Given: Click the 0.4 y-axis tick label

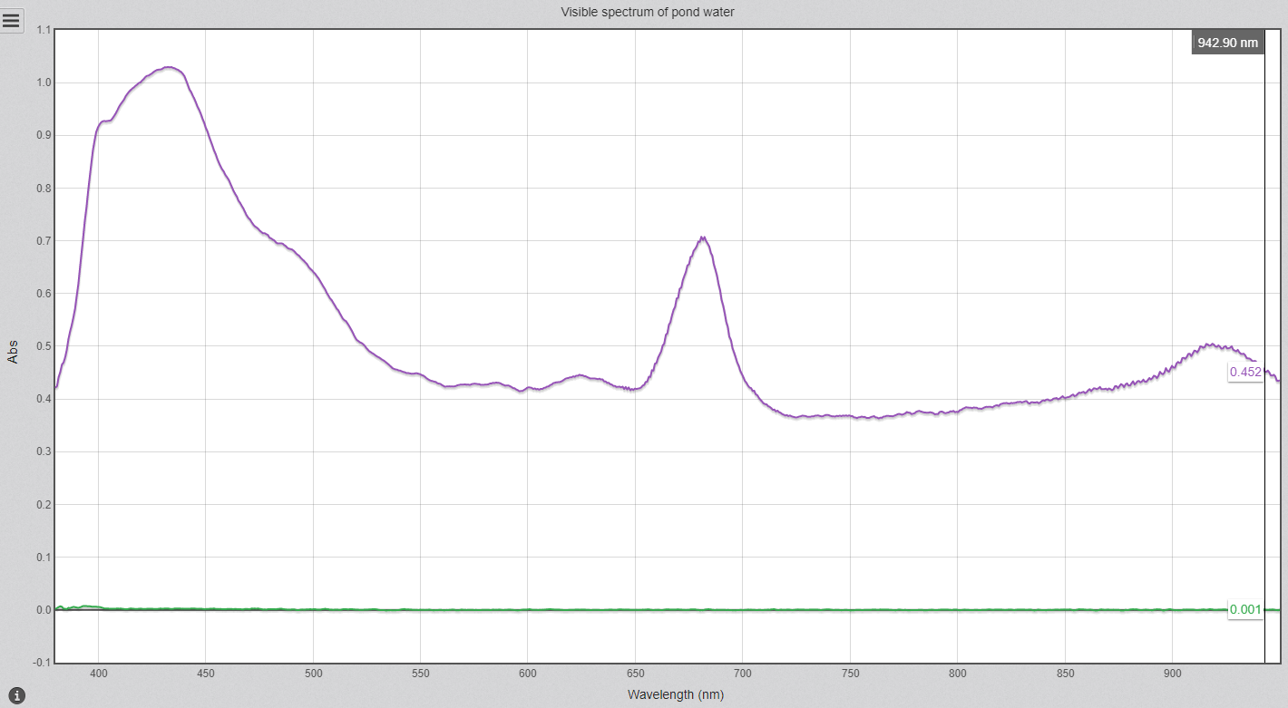Looking at the screenshot, I should coord(44,399).
